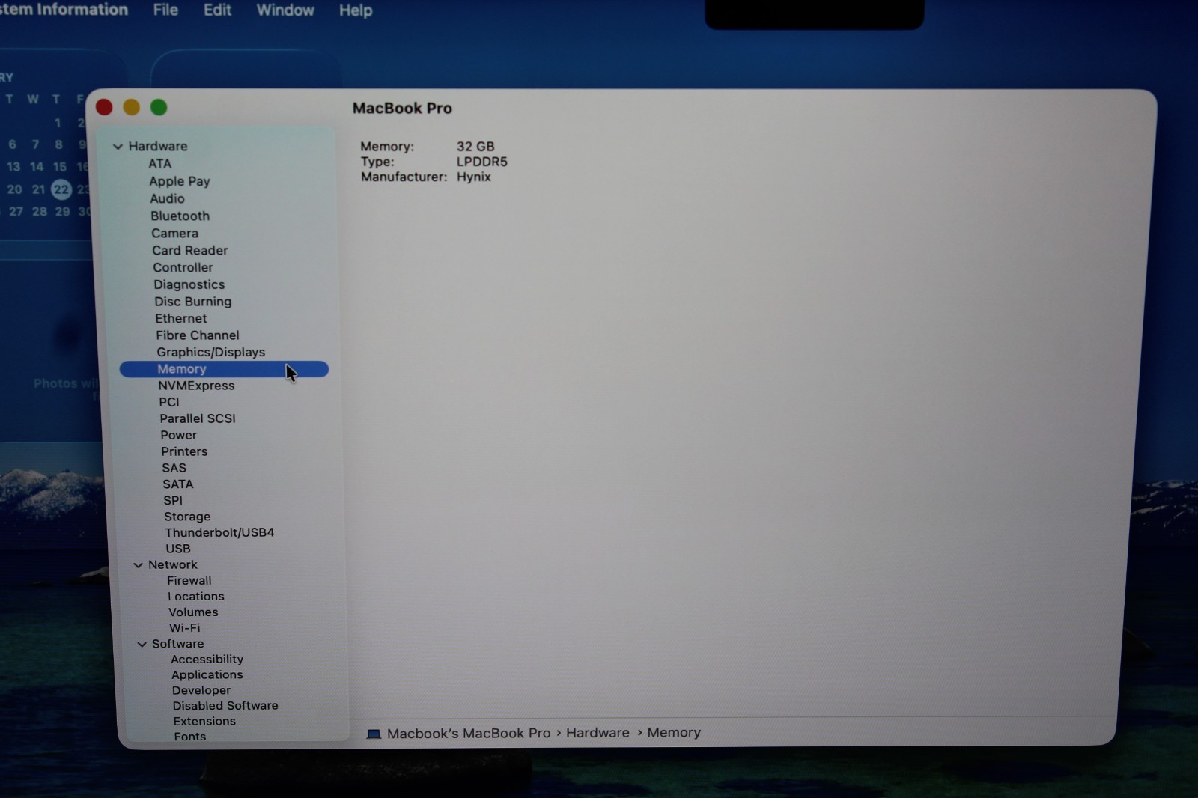Open the Window menu
The width and height of the screenshot is (1198, 798).
(x=285, y=10)
